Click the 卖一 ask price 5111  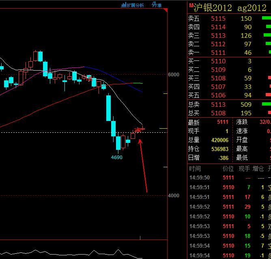coord(218,52)
